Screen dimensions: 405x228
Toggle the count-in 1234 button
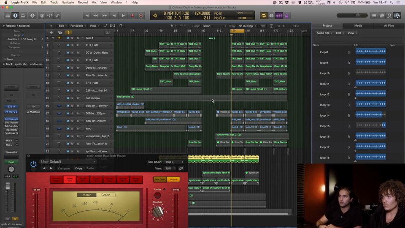coord(279,16)
